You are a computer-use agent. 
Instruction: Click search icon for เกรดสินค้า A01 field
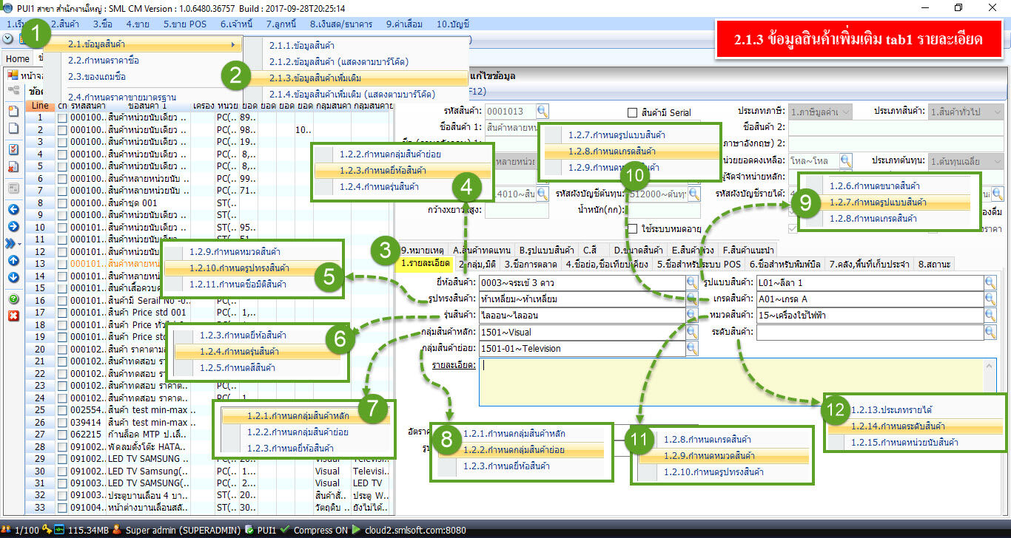click(990, 299)
